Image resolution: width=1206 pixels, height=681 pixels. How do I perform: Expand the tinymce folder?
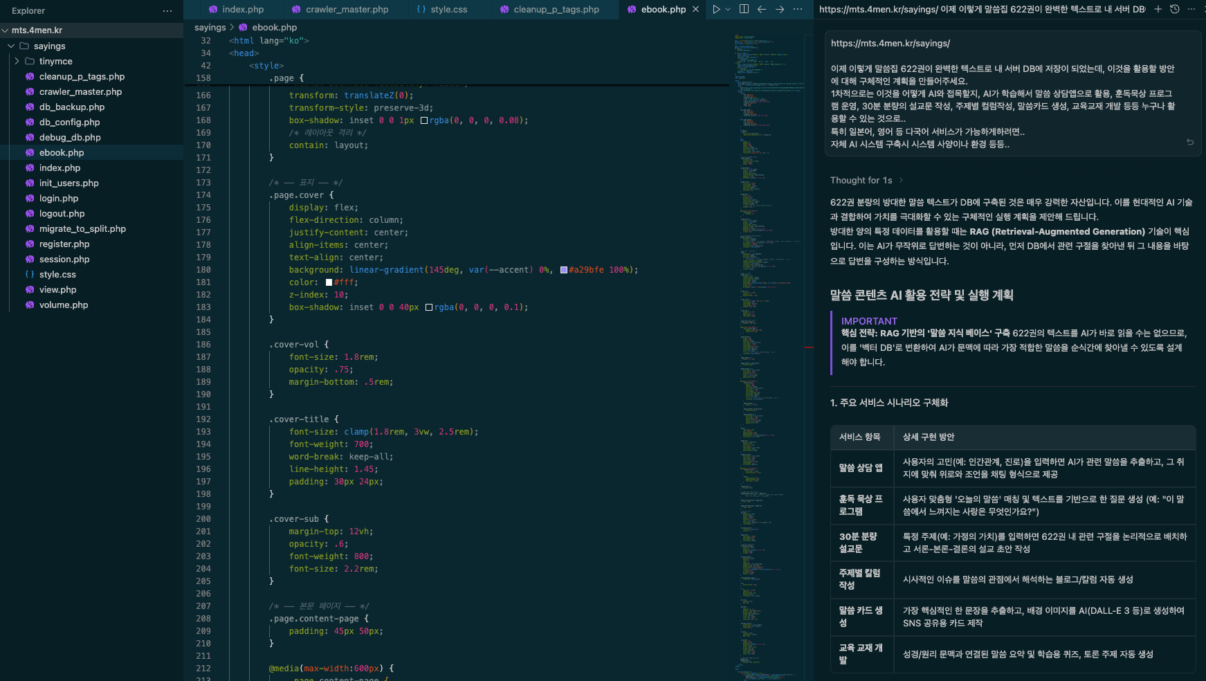[17, 61]
